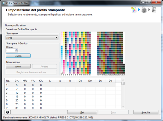
Task: Click the Copie number input field
Action: 10,50
